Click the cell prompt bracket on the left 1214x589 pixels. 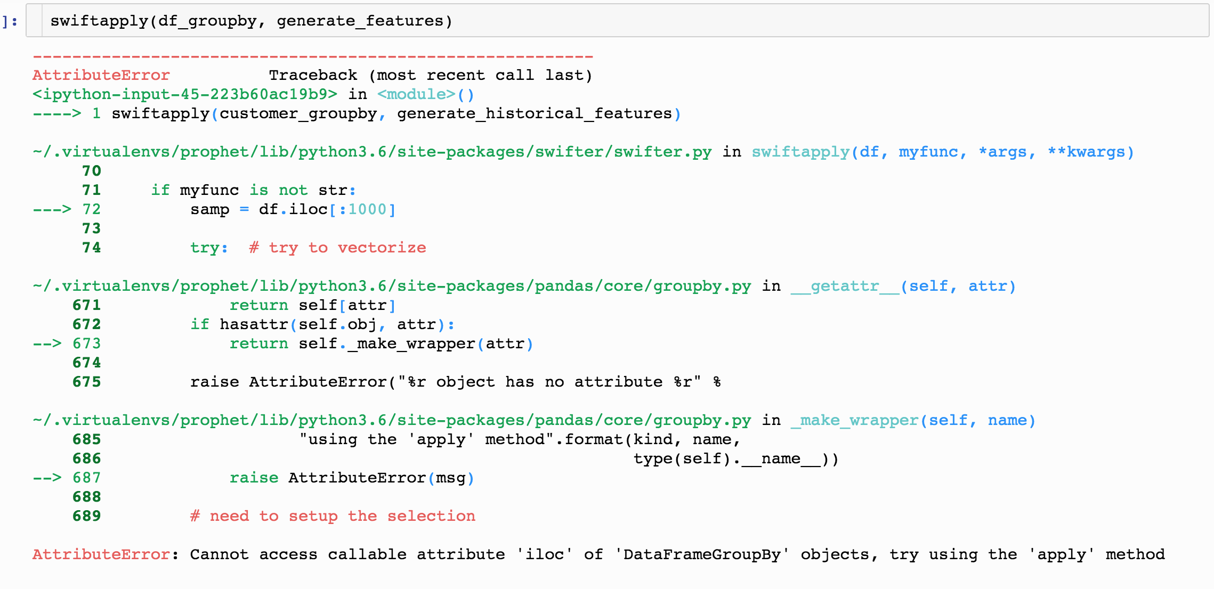click(10, 21)
